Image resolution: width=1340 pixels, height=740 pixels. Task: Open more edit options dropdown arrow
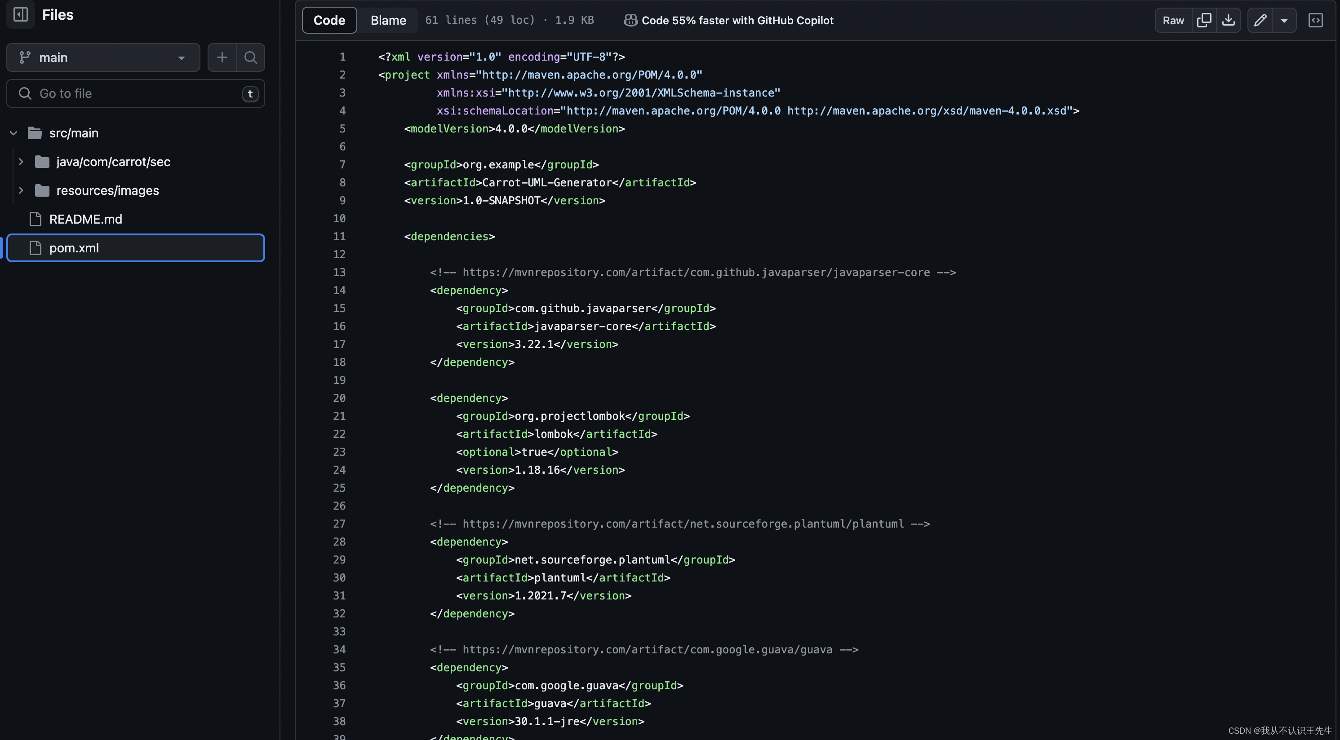click(x=1284, y=20)
